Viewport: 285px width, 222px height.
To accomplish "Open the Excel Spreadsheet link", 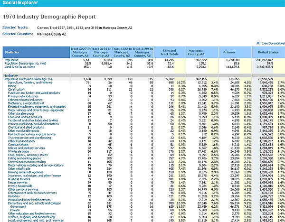I will pos(273,43).
